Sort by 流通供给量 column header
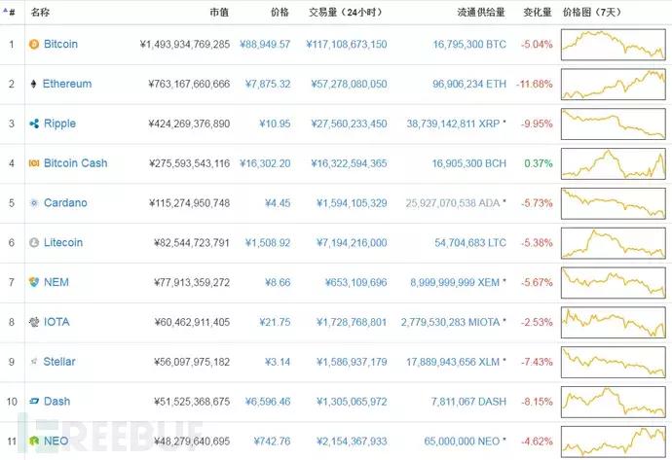672x460 pixels. [479, 13]
